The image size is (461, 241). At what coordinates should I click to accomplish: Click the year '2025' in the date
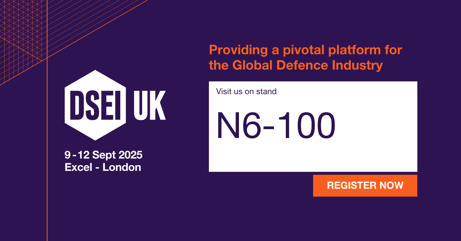click(130, 155)
